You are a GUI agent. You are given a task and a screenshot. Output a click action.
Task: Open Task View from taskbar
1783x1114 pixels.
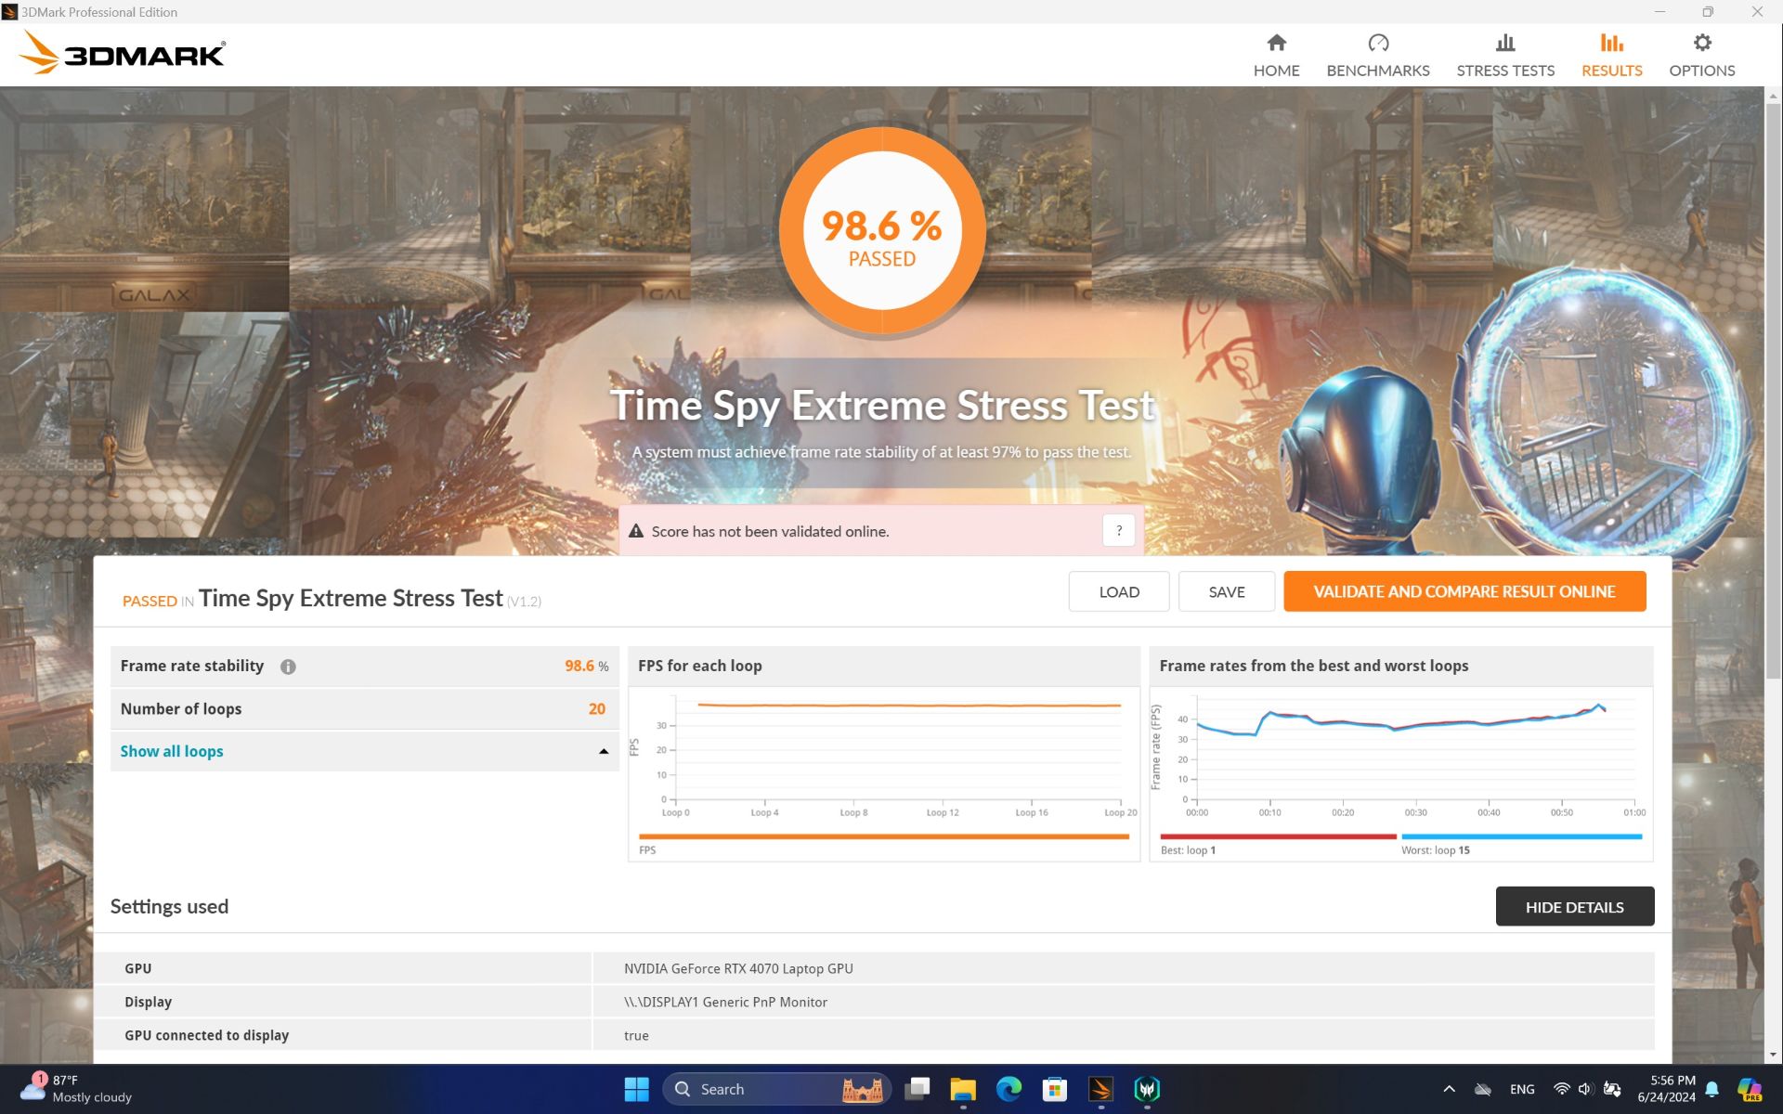[x=918, y=1089]
